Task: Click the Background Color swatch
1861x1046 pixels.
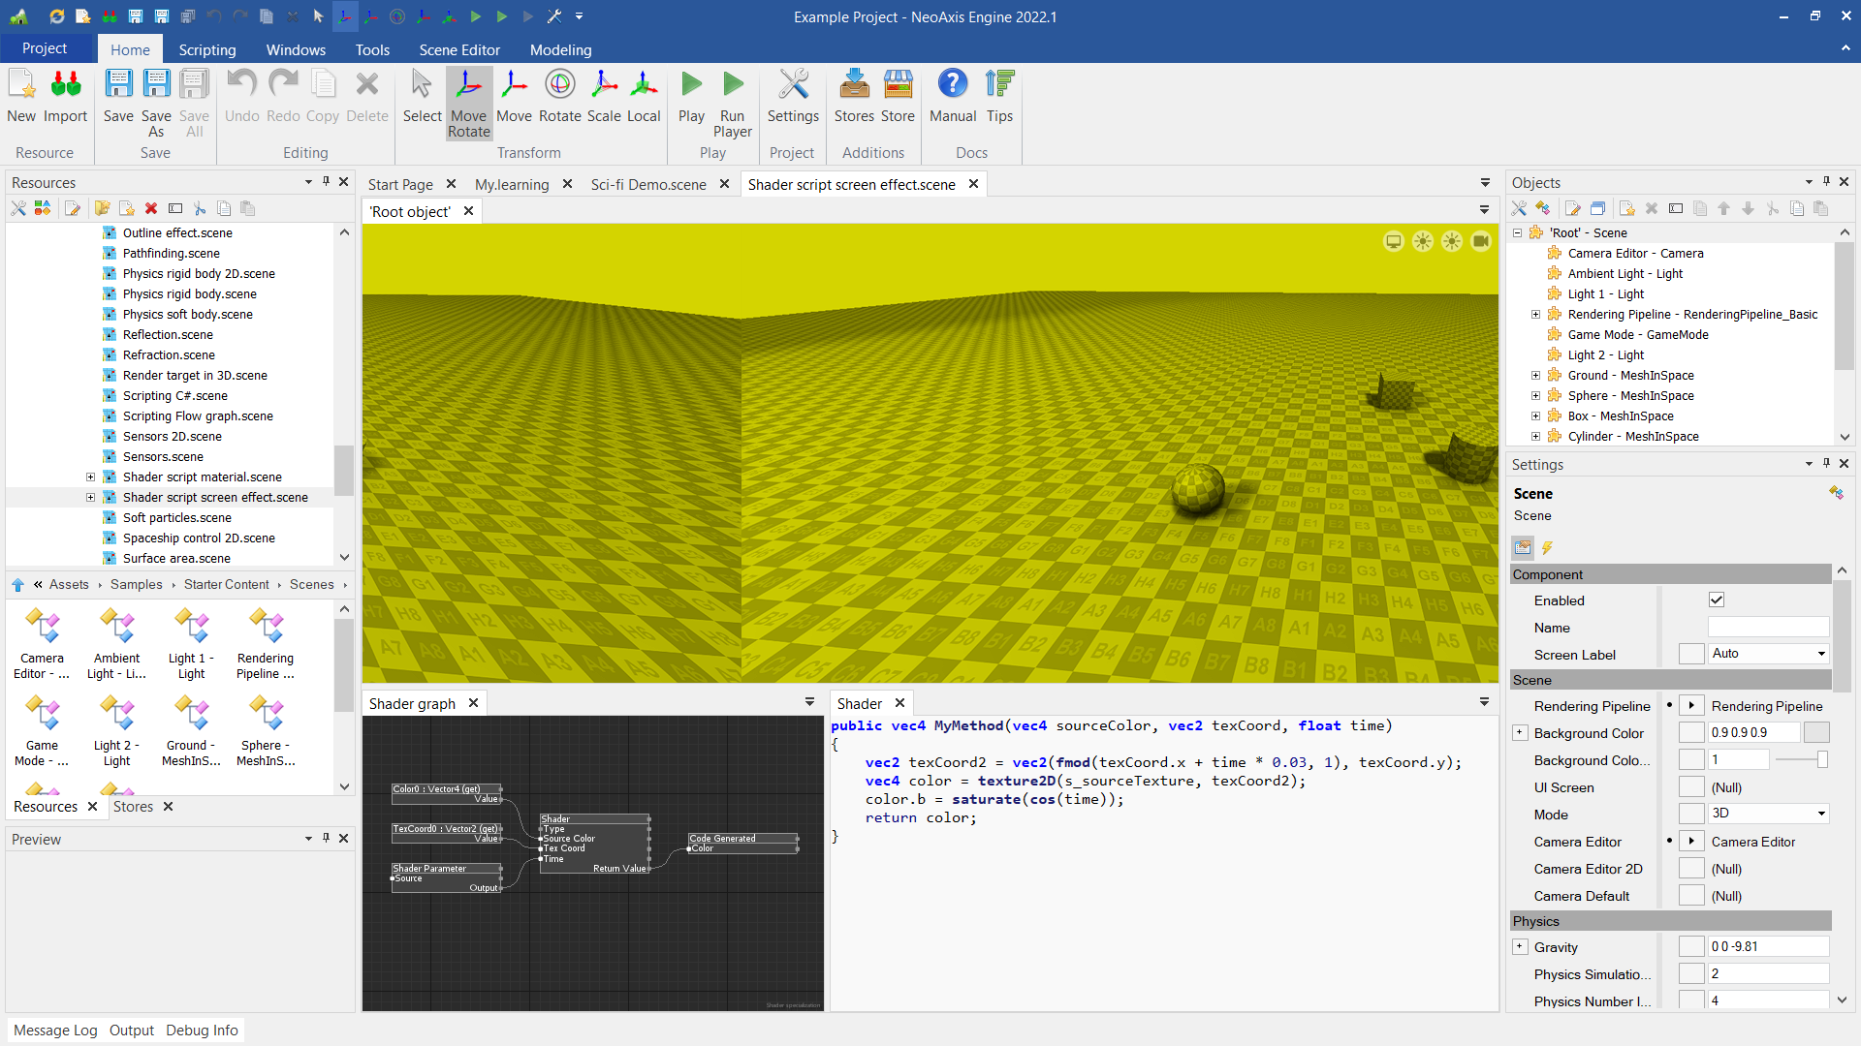Action: click(1816, 733)
